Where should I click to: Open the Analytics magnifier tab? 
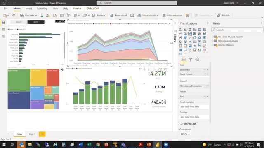(x=197, y=59)
